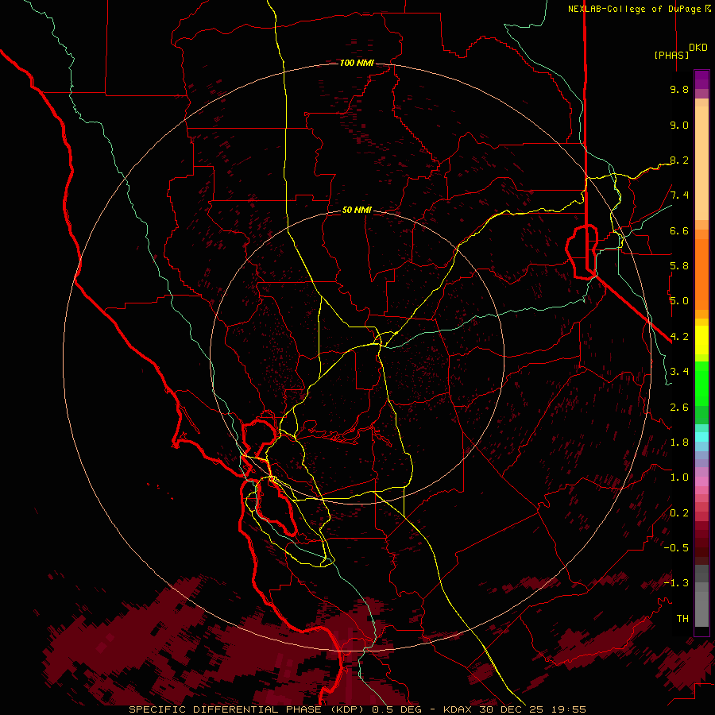Click the [PHAS] legend heading
The image size is (715, 715).
click(x=671, y=55)
